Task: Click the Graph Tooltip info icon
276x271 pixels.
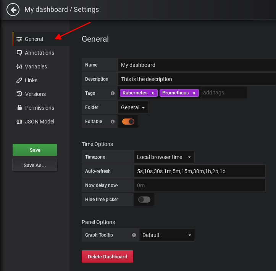Action: [134, 235]
